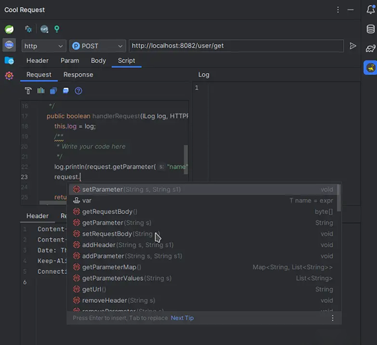Hide the Cool Request panel with the dash icon
The image size is (377, 345).
[x=351, y=9]
